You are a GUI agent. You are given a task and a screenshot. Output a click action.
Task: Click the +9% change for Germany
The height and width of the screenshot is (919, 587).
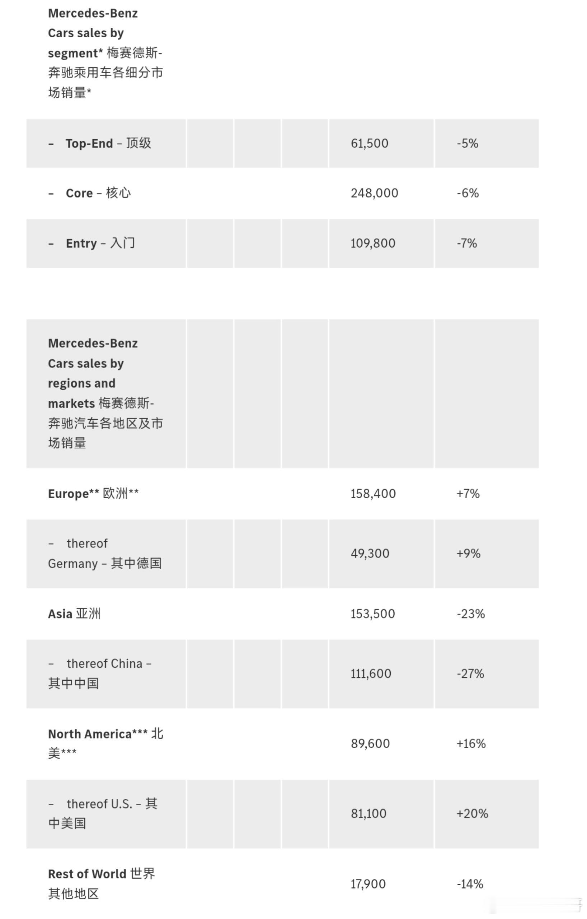(468, 554)
